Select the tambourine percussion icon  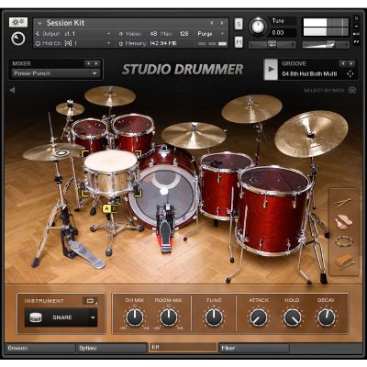(343, 241)
